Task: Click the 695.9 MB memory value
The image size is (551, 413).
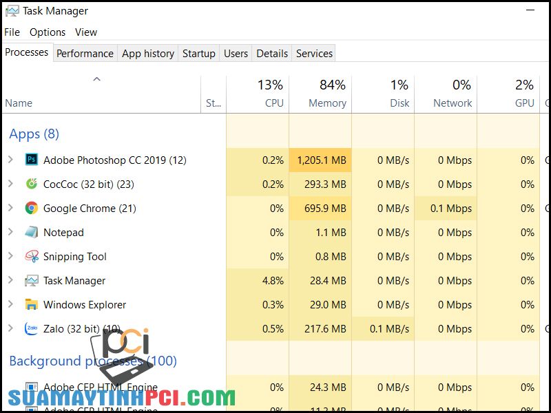Action: [325, 209]
